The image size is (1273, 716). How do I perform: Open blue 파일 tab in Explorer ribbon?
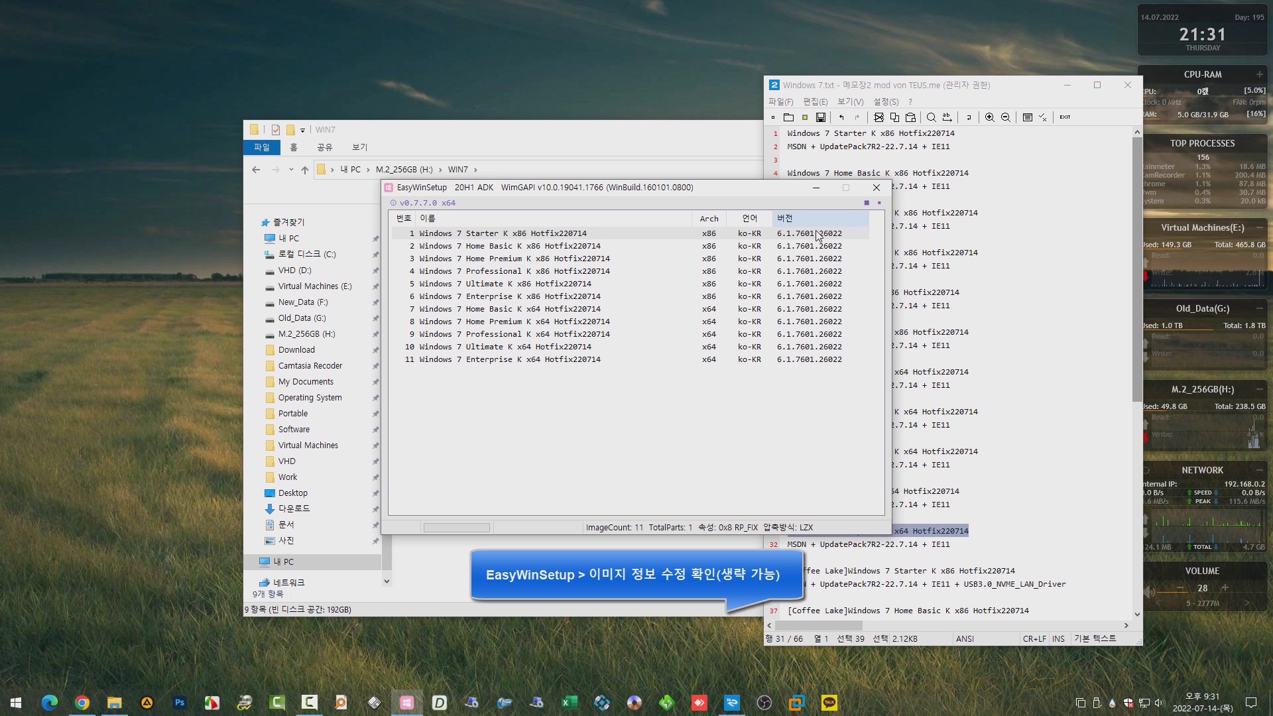(x=262, y=147)
